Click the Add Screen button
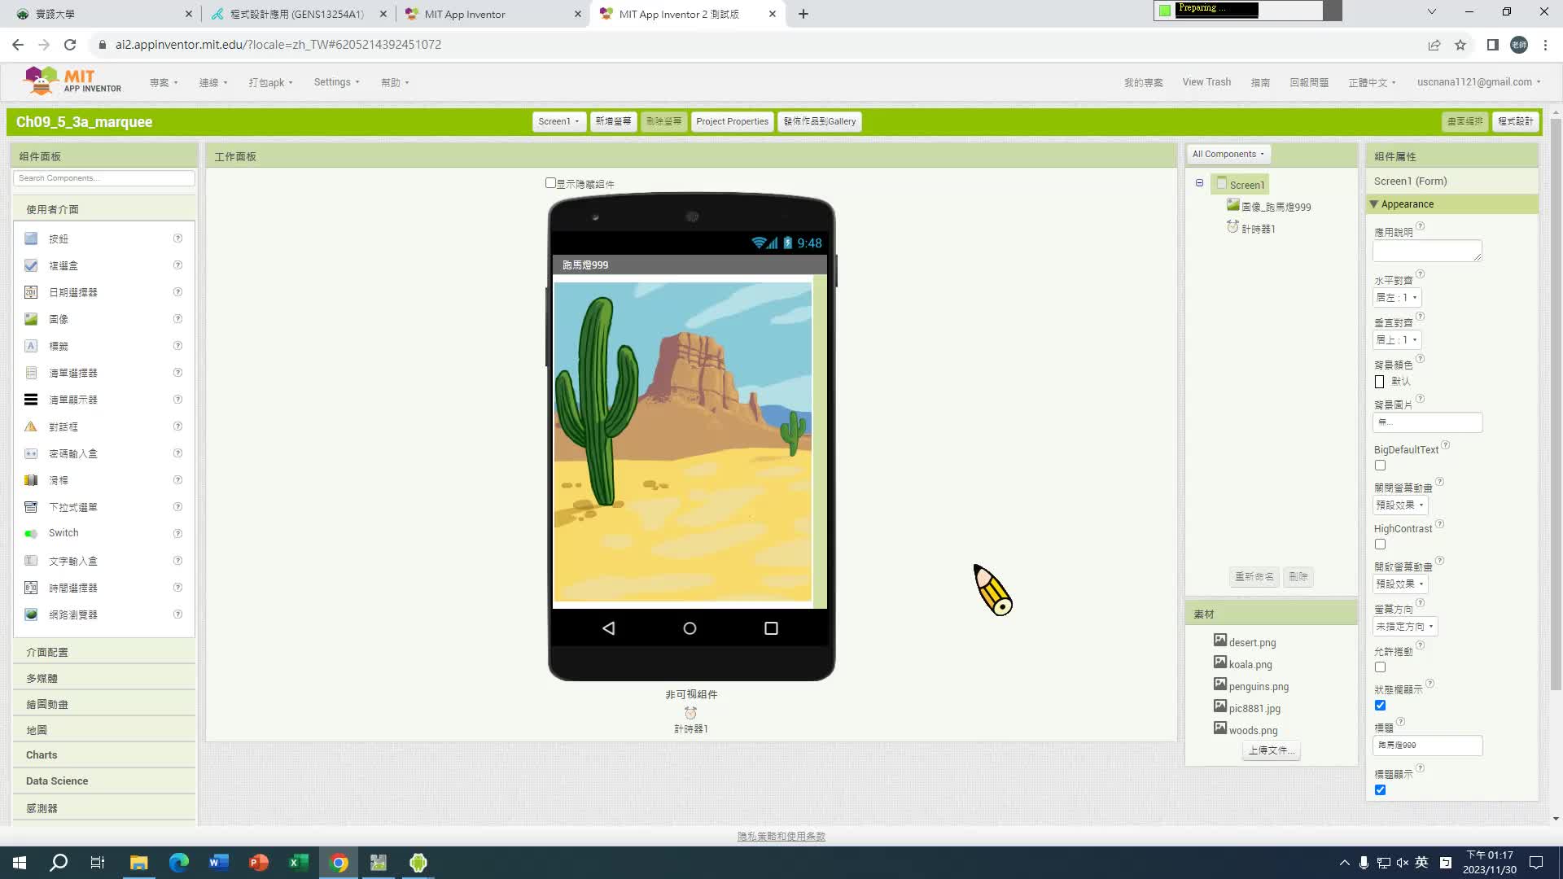 613,121
